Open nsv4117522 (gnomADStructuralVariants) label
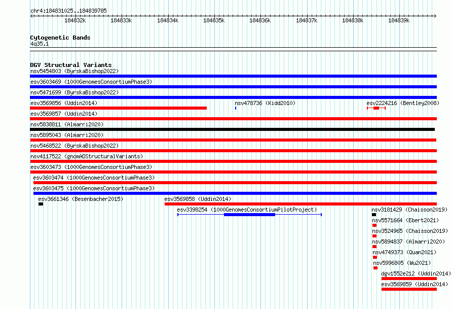Screen dimensions: 451x309 (x=87, y=156)
